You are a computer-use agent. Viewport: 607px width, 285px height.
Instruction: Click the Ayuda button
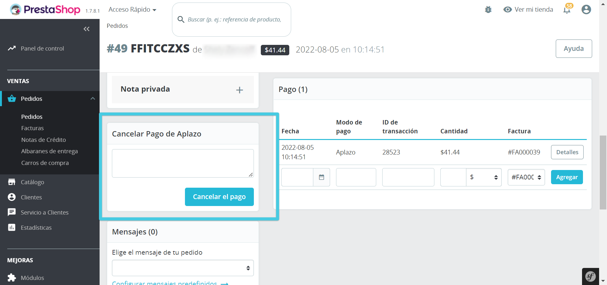[574, 49]
